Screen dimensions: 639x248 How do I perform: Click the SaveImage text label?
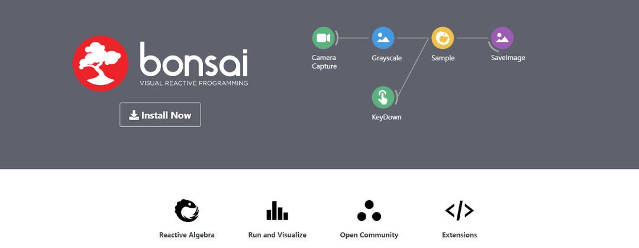tap(508, 58)
